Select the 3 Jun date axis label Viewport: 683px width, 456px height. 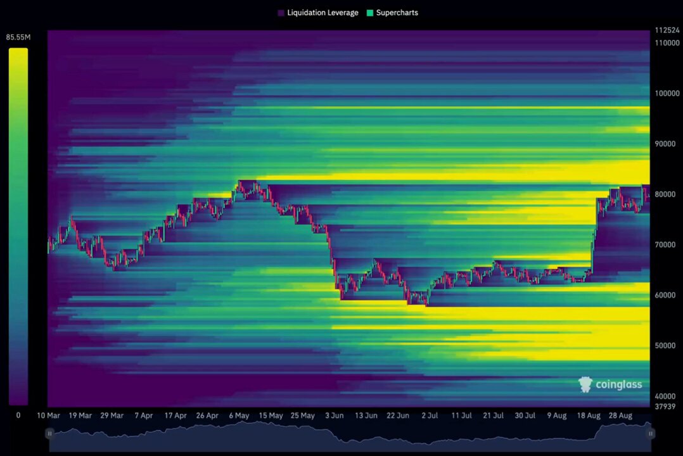pyautogui.click(x=334, y=415)
